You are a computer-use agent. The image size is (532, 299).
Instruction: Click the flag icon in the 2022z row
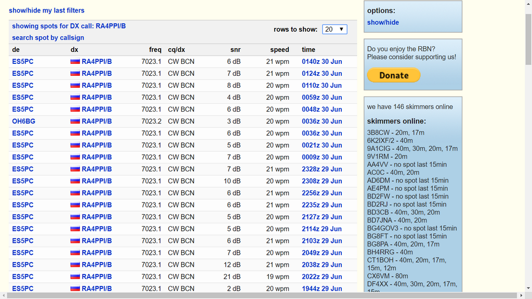[x=75, y=277]
